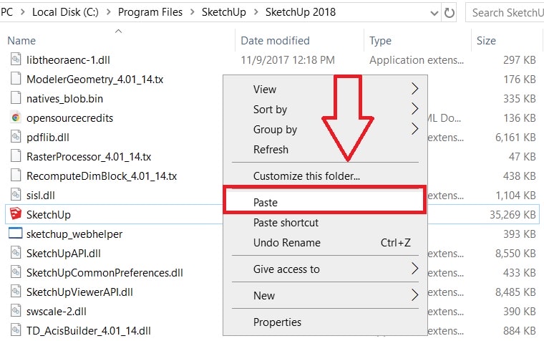The image size is (544, 341).
Task: Click the 11/9/2017 12:18 PM date cell
Action: coord(288,60)
